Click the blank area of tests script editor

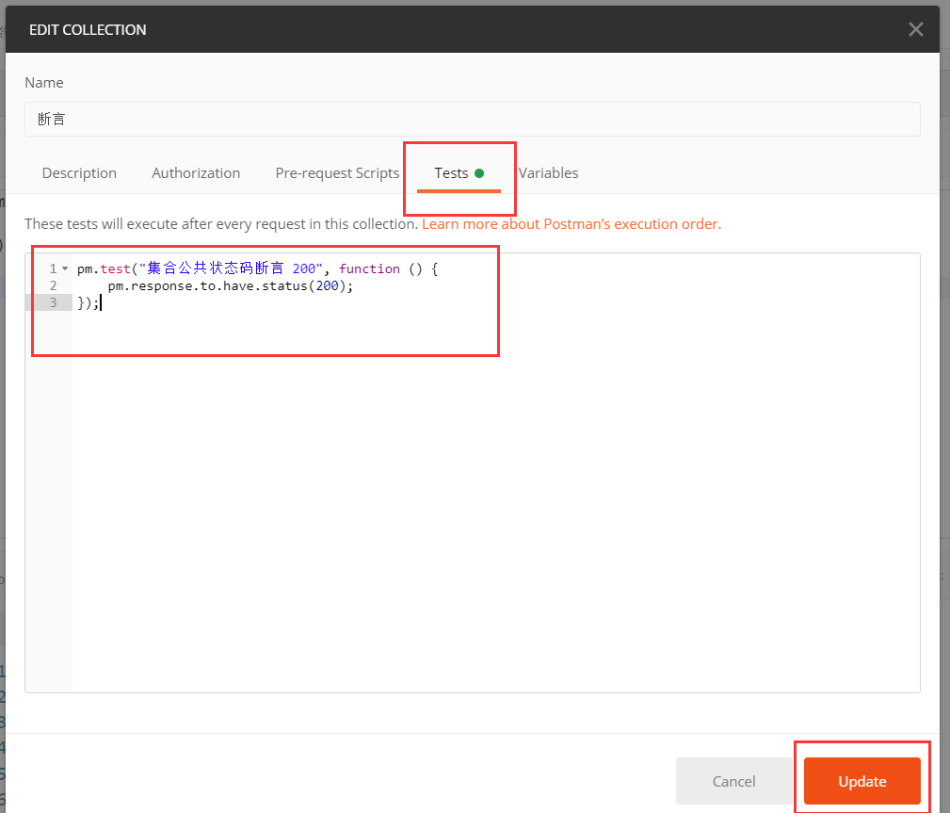click(495, 503)
